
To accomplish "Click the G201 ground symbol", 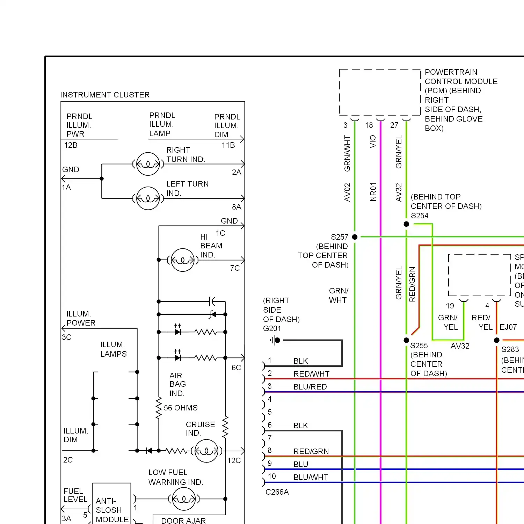I will click(x=275, y=340).
